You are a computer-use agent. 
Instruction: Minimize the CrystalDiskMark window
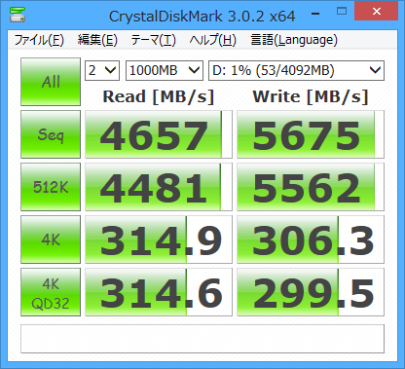point(315,14)
